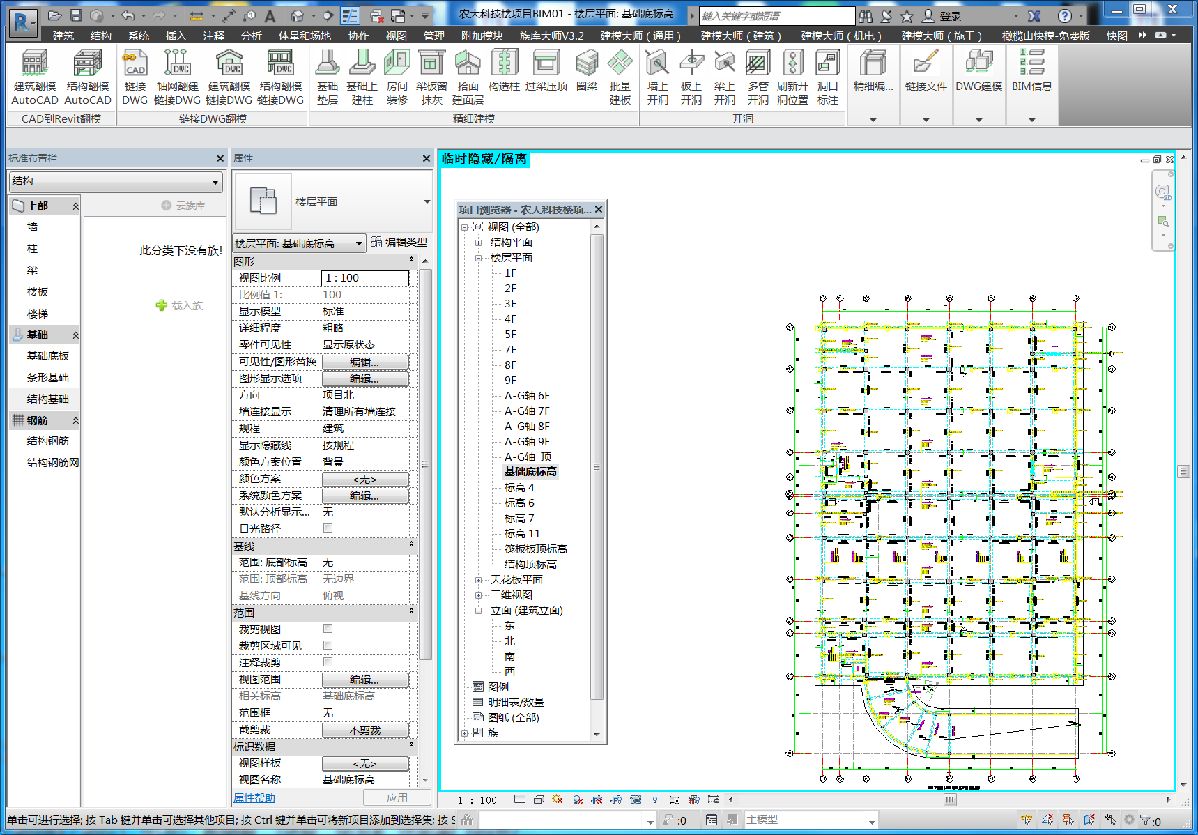Click the 视图比例 1 : 100 field
The image size is (1198, 835).
point(365,278)
